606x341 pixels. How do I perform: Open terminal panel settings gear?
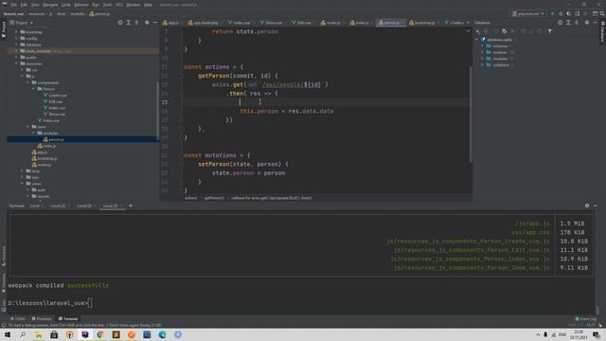587,206
